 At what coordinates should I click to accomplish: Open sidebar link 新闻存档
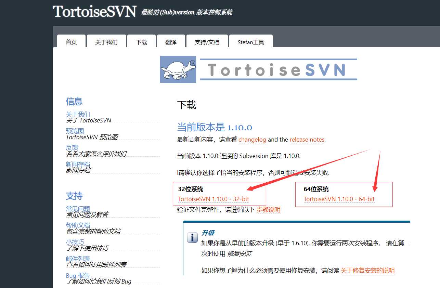click(78, 165)
